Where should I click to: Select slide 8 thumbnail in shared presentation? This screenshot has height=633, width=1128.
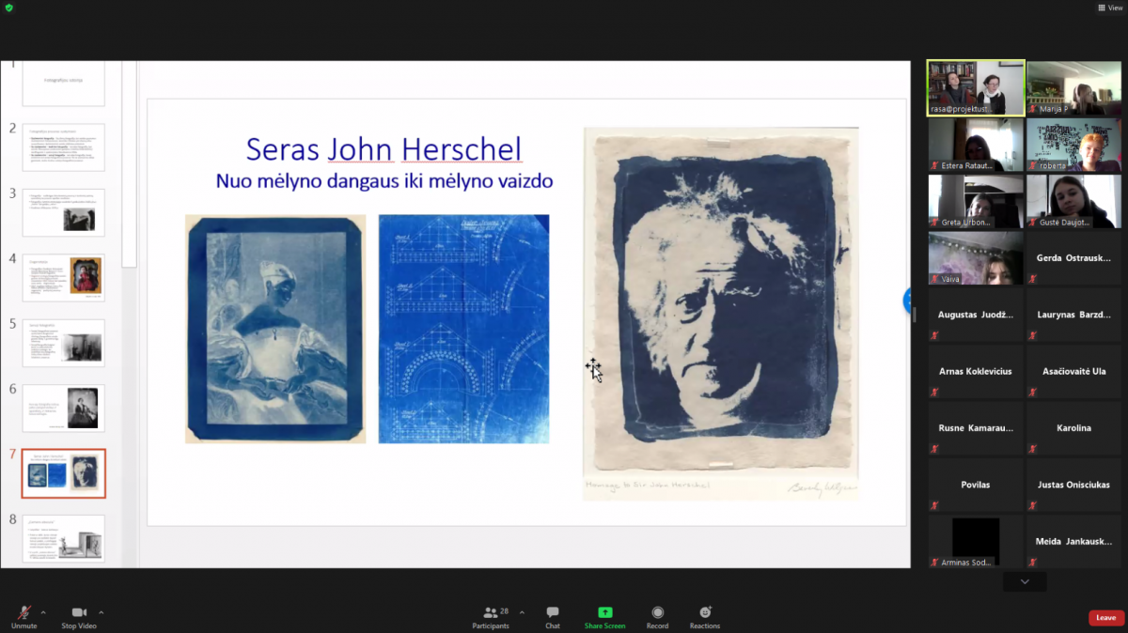(x=63, y=538)
